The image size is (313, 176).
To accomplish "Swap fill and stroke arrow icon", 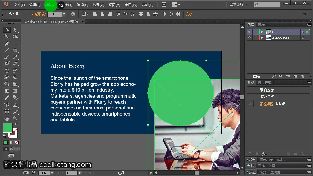I will [x=16, y=125].
